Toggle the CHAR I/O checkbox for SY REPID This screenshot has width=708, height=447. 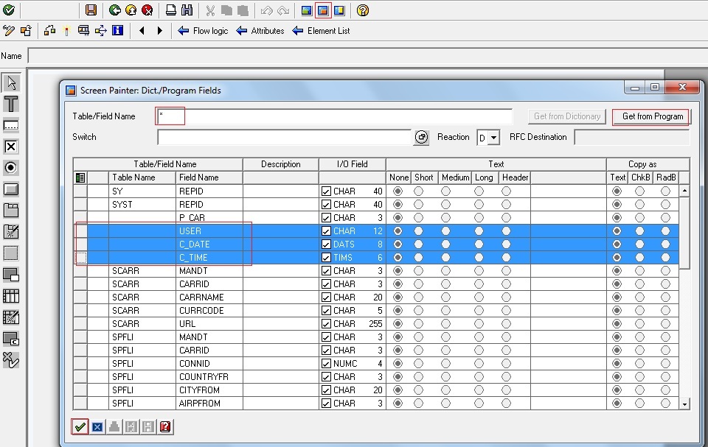[x=324, y=191]
